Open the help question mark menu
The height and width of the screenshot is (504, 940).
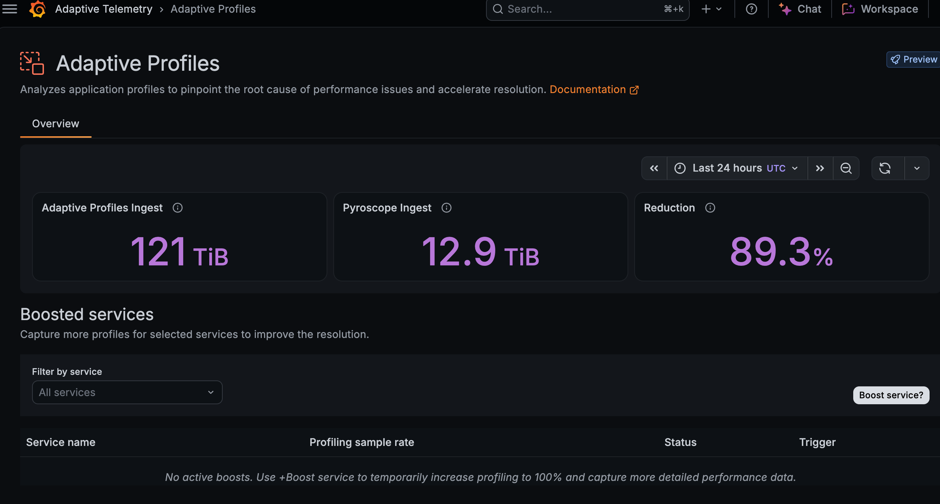tap(751, 9)
